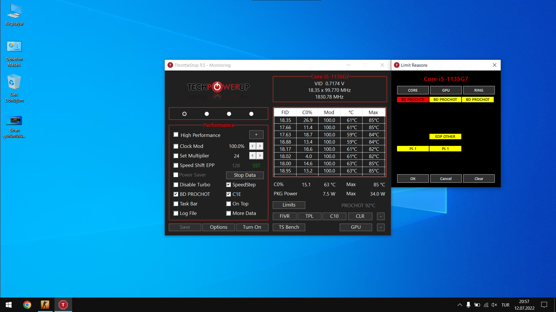
Task: Click the ThrottleStop taskbar icon
Action: point(63,305)
